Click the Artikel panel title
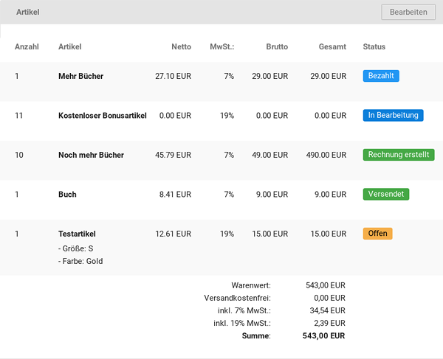The image size is (443, 359). point(28,12)
